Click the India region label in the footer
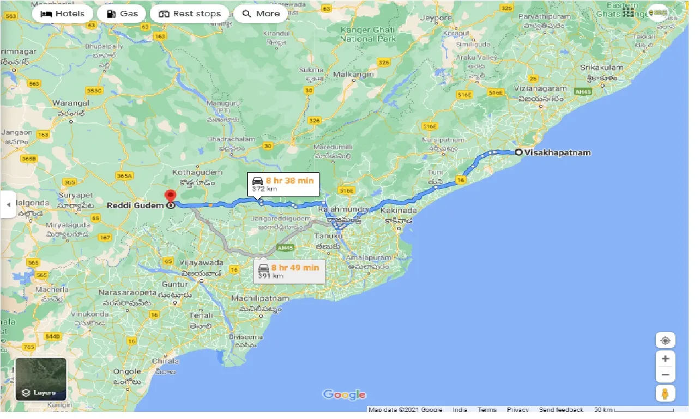 [460, 409]
